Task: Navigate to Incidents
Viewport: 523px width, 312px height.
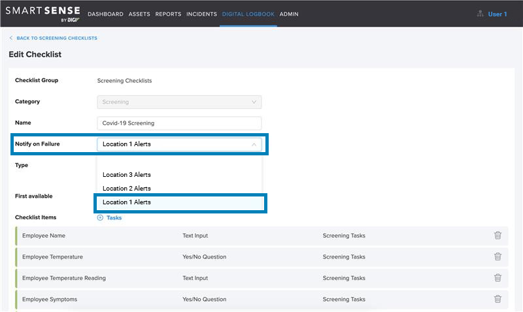Action: 201,14
